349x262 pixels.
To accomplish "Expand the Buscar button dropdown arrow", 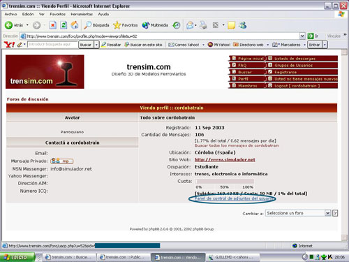I will coord(96,45).
